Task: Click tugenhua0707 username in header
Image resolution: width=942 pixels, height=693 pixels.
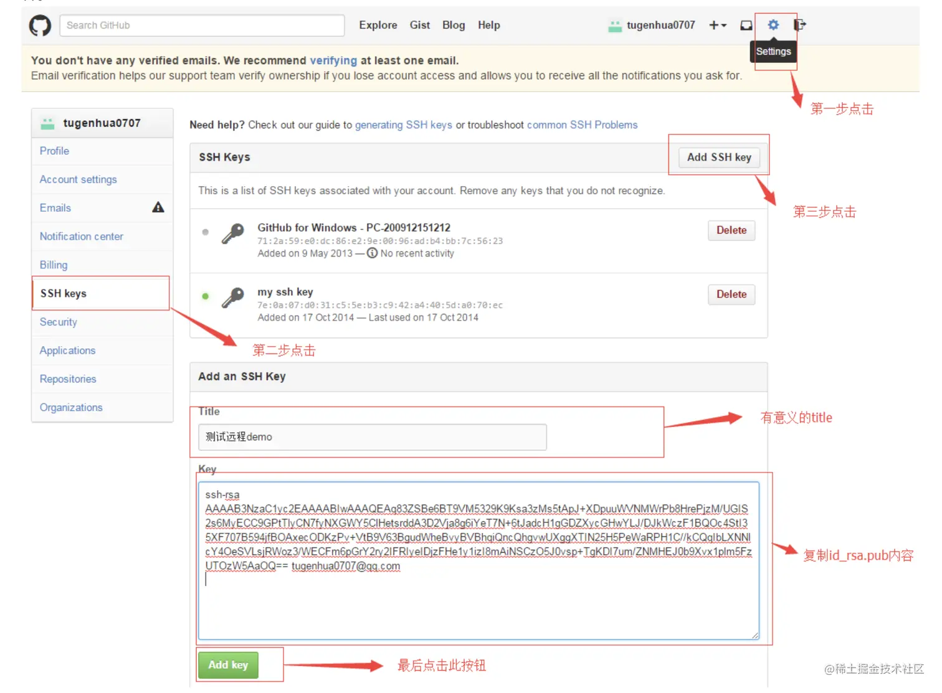Action: (x=660, y=25)
